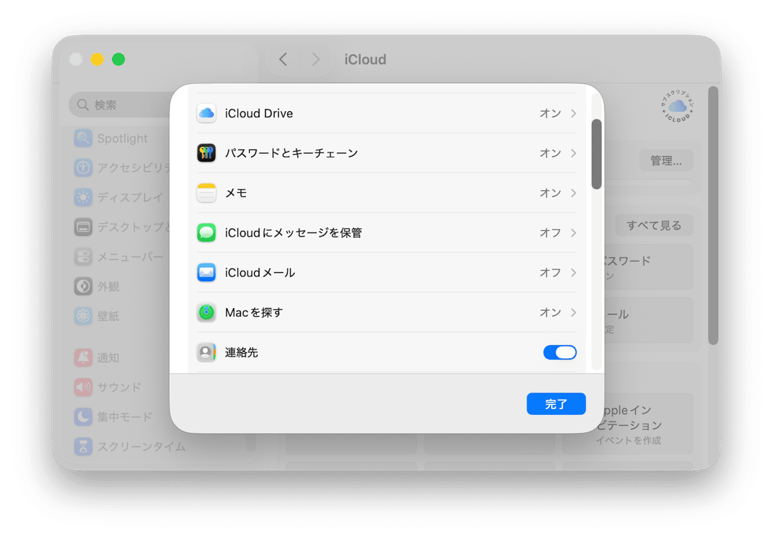This screenshot has height=539, width=773.
Task: Click the 壁紙 wallpaper flower icon
Action: (83, 316)
